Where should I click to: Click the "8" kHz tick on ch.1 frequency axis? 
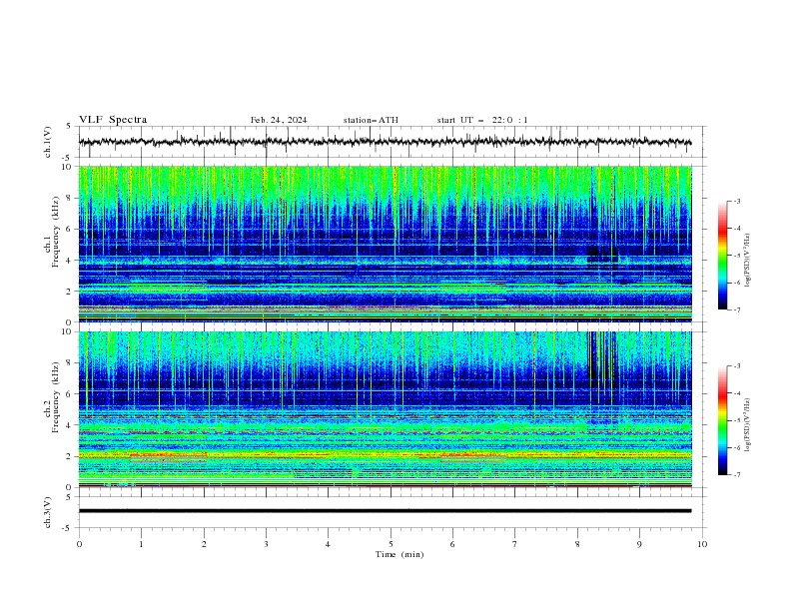69,198
